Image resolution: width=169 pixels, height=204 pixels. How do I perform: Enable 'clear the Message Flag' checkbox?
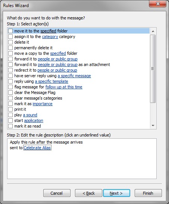point(10,92)
